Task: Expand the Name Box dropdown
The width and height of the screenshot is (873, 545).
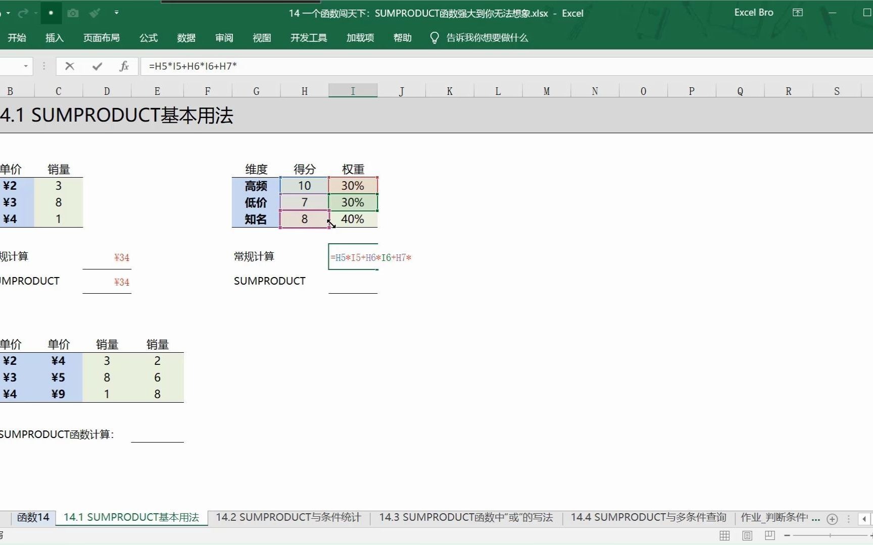Action: point(26,66)
